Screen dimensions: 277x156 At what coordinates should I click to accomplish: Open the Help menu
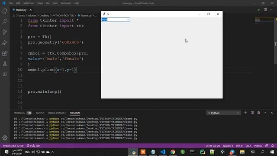76,3
